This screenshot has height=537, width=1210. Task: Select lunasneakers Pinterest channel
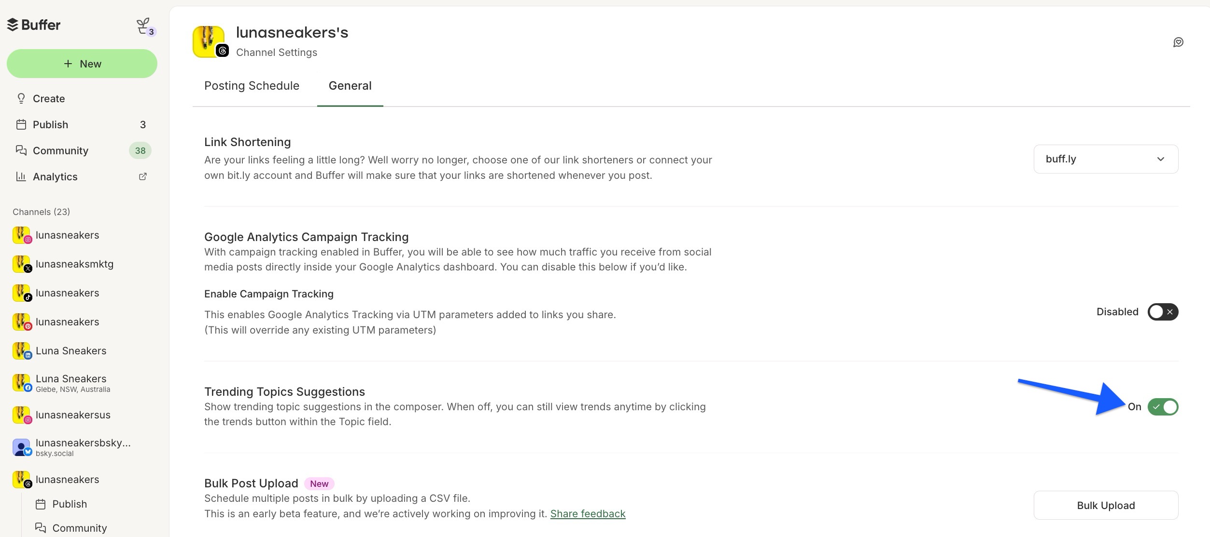click(x=82, y=322)
